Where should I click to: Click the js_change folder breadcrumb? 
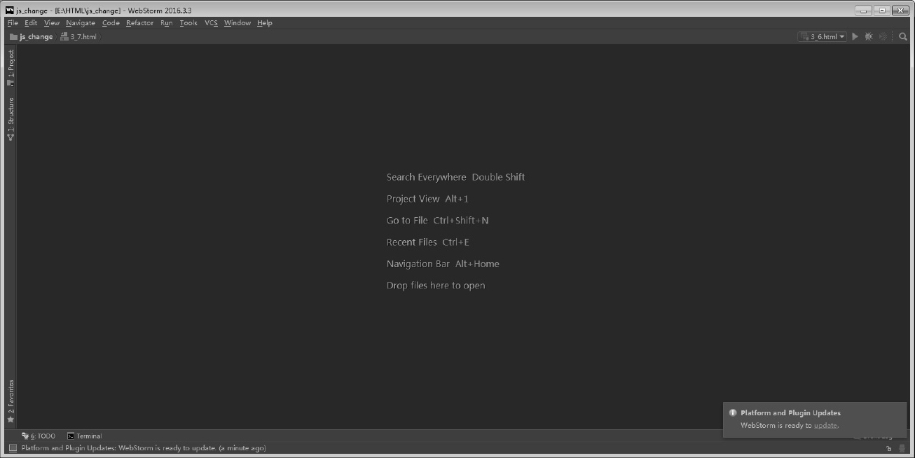point(32,36)
